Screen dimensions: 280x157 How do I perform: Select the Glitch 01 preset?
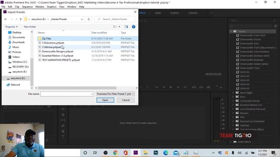(x=245, y=72)
